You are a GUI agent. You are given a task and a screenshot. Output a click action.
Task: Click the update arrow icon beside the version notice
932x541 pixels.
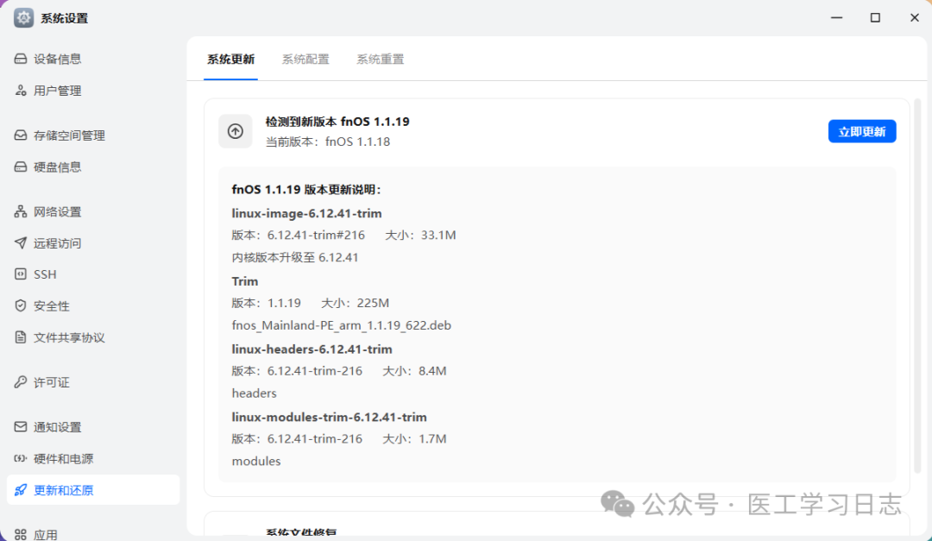(x=236, y=131)
